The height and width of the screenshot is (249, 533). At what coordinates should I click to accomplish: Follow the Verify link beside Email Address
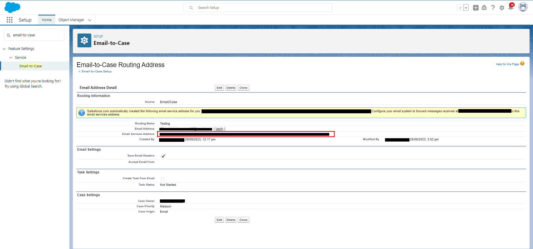click(x=219, y=129)
